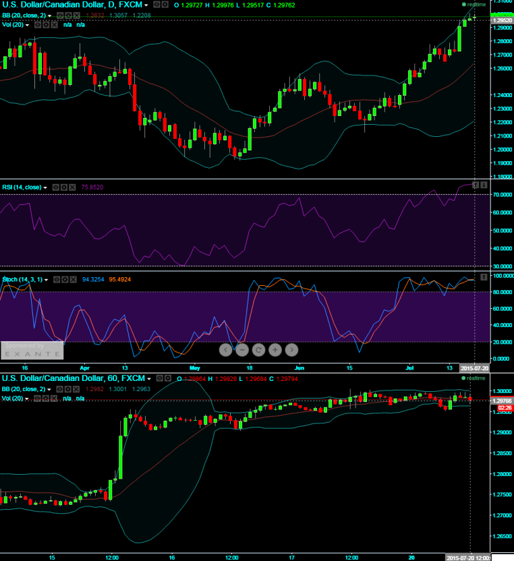Remove BB indicator from 60-minute chart

pos(76,389)
